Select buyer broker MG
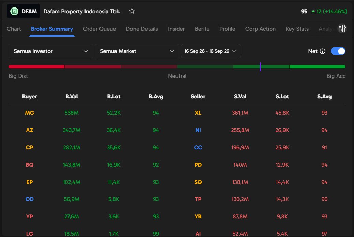The image size is (354, 237). (30, 113)
